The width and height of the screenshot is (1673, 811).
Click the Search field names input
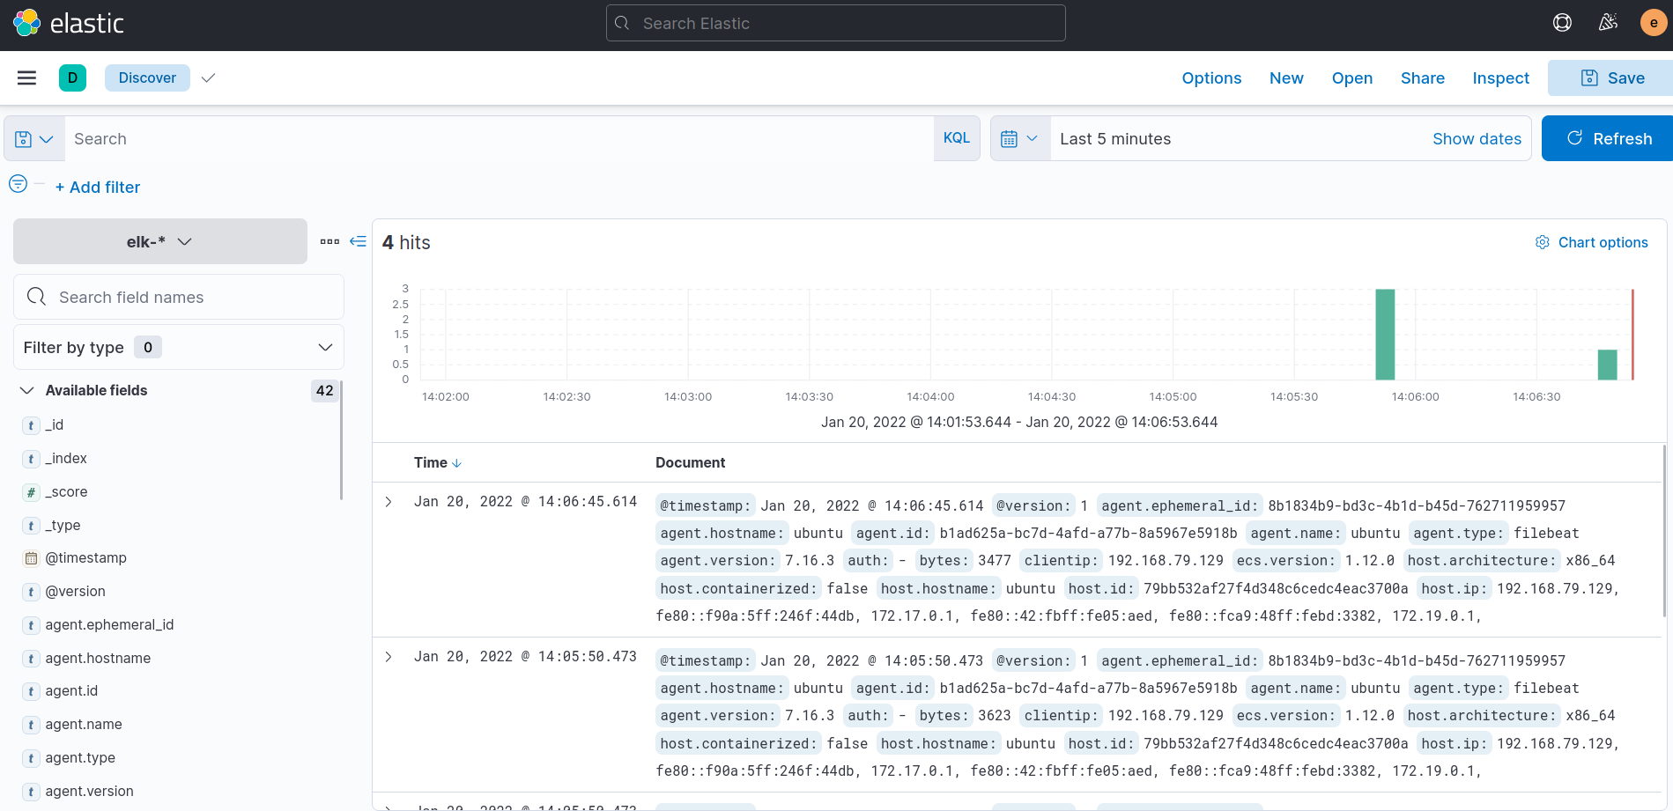pos(179,297)
